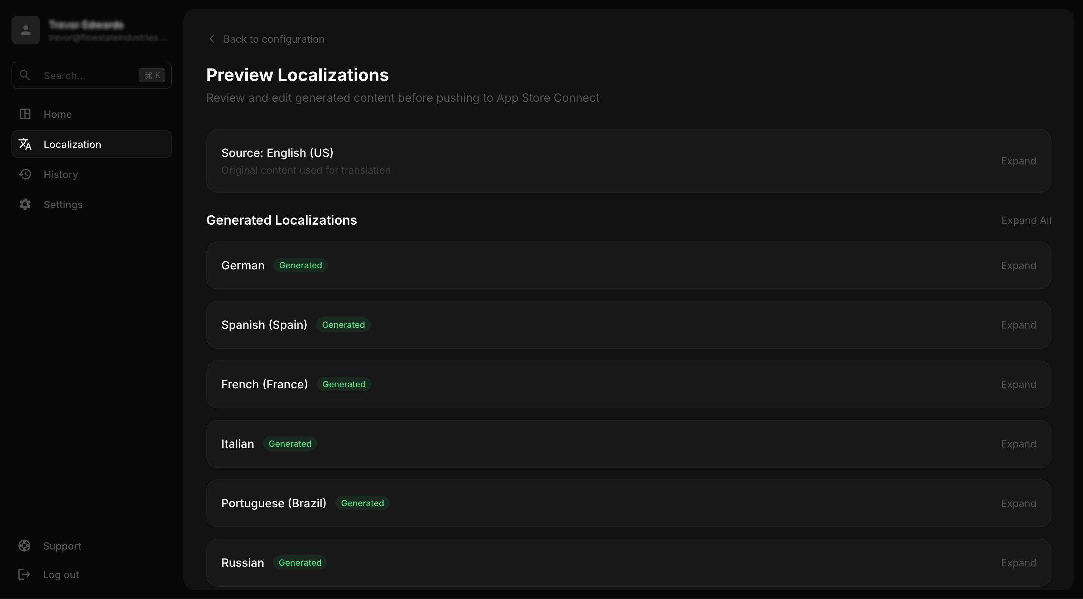Expand the Russian localization row

1018,563
